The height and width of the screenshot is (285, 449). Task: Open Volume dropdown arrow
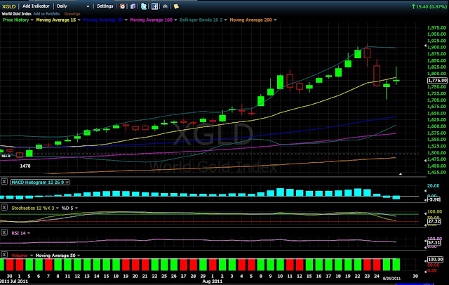click(31, 256)
